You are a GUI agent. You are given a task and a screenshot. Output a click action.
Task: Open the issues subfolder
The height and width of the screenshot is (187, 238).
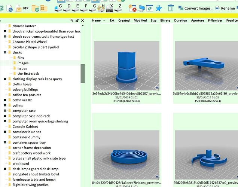(22, 68)
